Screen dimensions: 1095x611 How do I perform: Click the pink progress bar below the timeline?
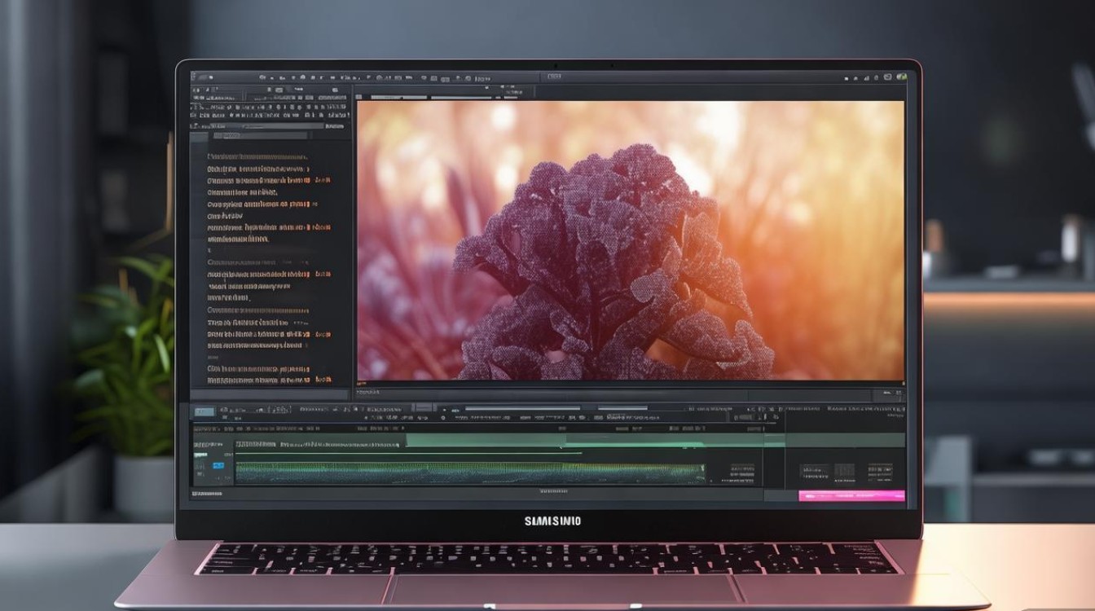851,495
